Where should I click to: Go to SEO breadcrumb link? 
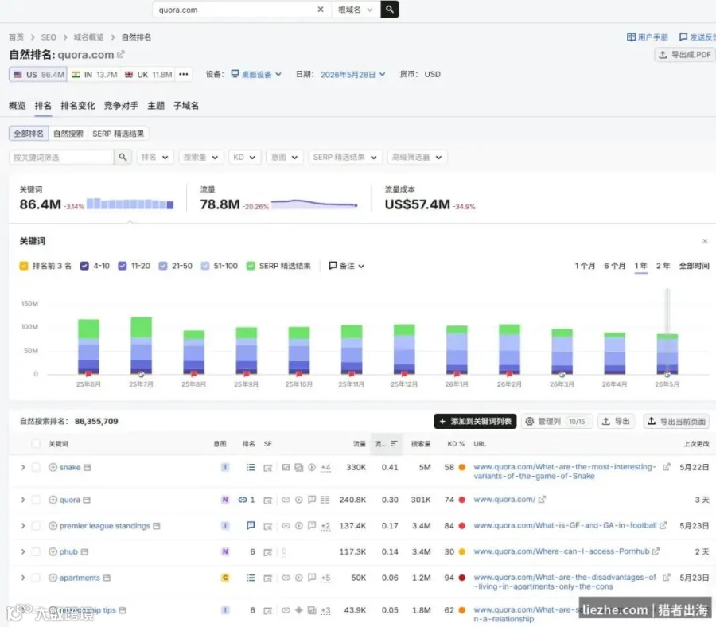tap(49, 37)
